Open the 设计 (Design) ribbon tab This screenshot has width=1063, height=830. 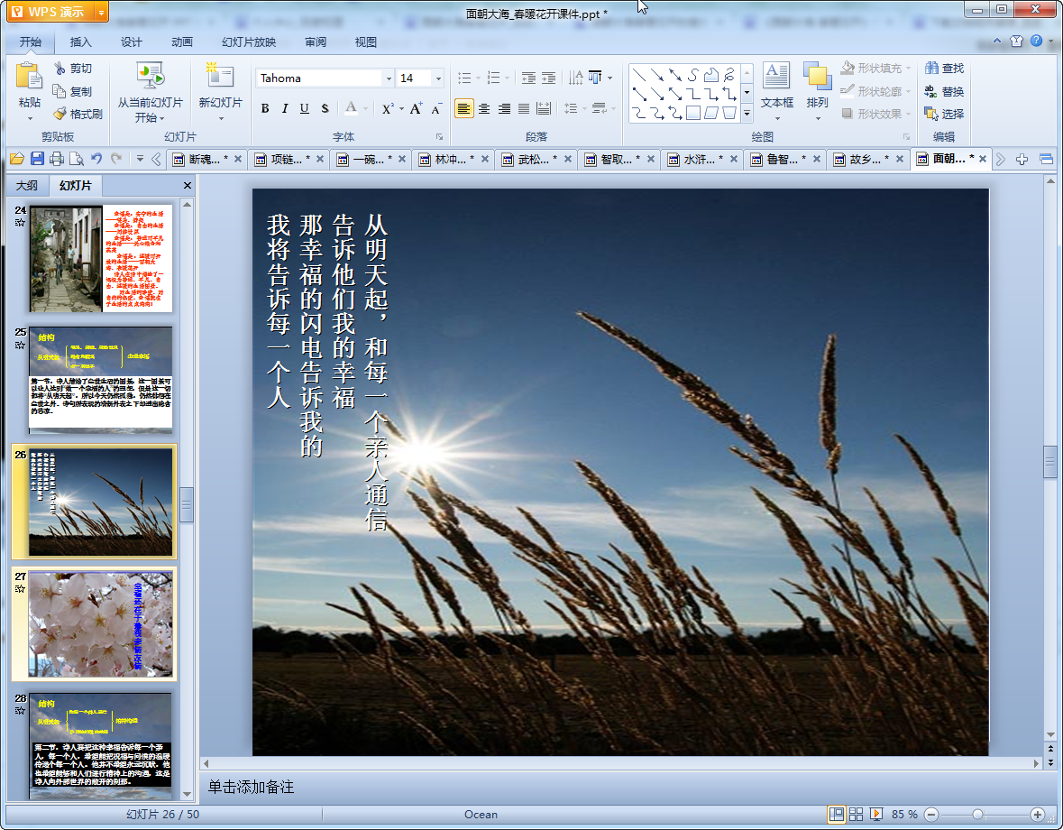(x=131, y=42)
